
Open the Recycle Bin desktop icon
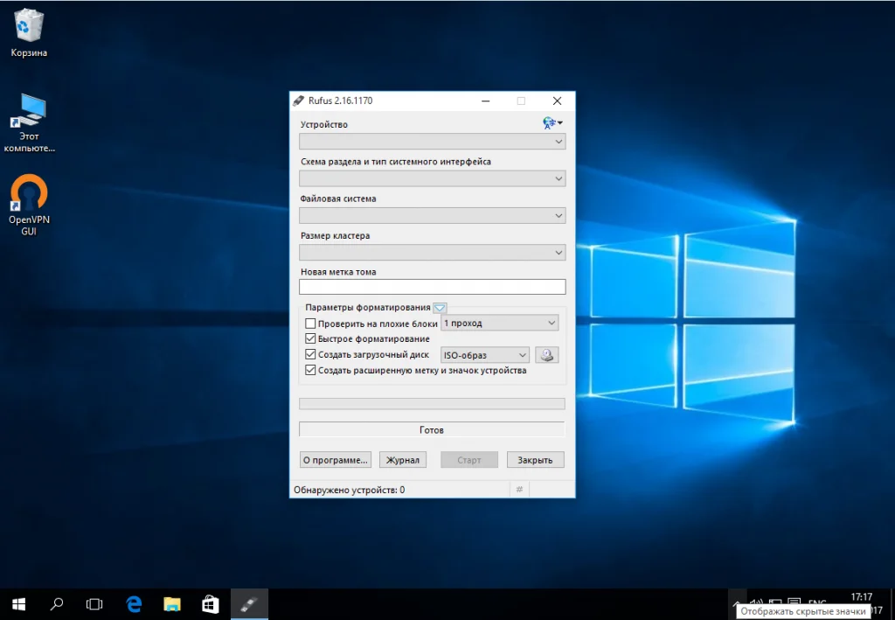[29, 28]
